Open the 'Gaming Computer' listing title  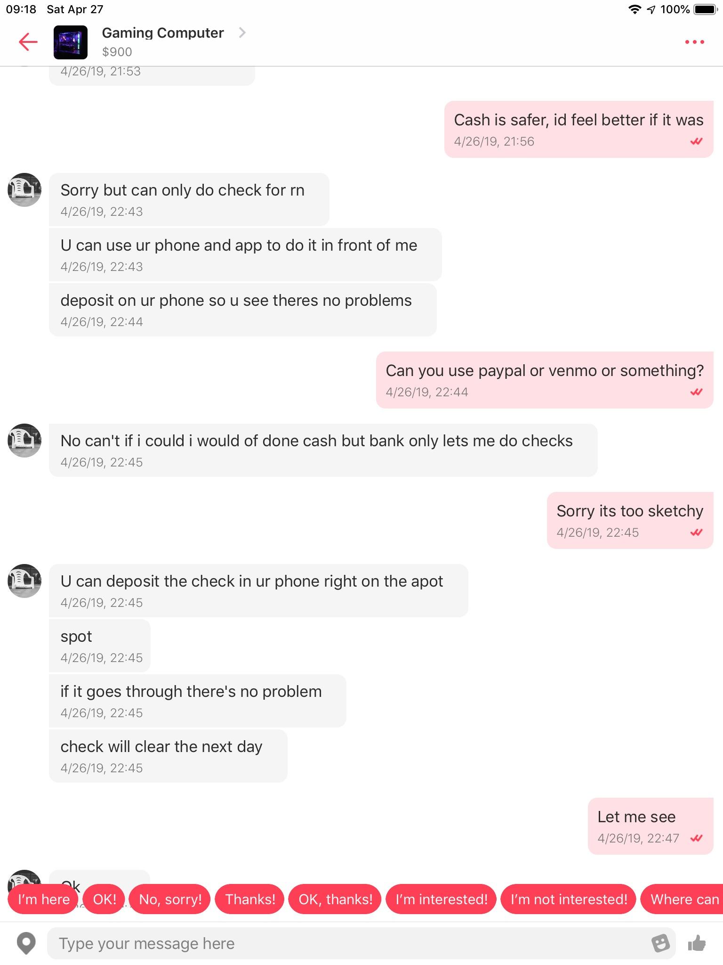pos(162,33)
